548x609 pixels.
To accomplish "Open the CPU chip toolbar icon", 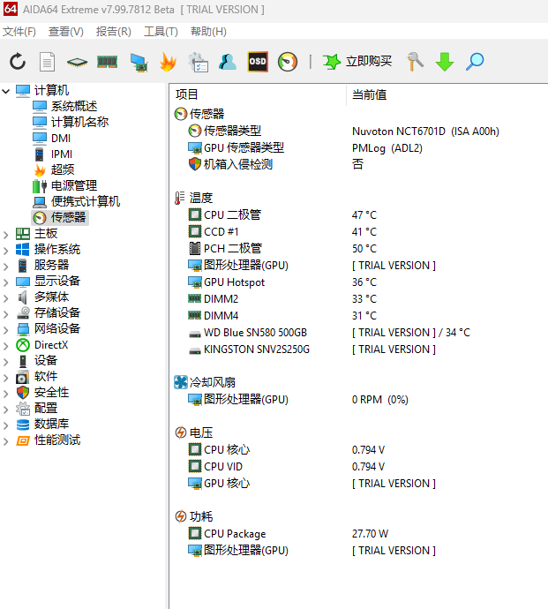I will [77, 62].
